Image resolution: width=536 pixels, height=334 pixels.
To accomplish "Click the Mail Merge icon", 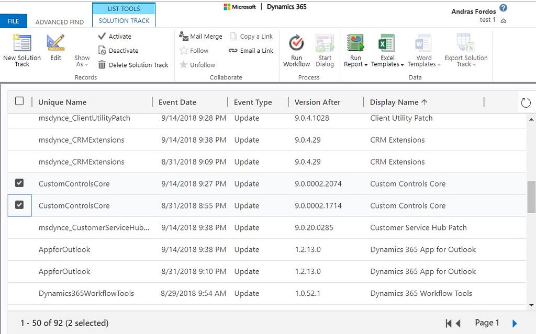I will 184,36.
